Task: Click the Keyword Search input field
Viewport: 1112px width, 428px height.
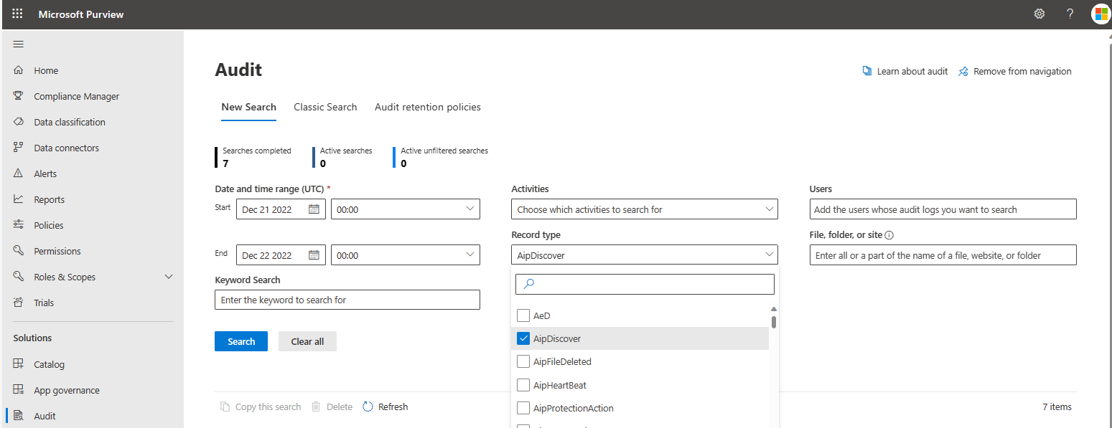Action: 347,299
